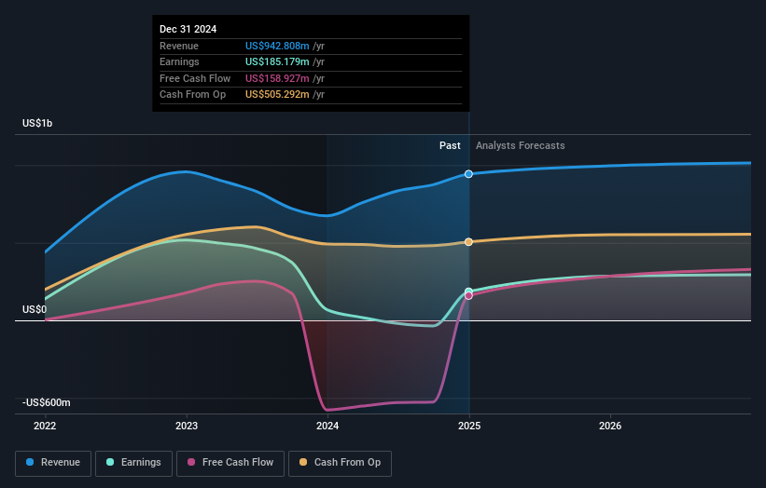Click the 2023 x-axis label
This screenshot has height=488, width=766.
[x=187, y=426]
